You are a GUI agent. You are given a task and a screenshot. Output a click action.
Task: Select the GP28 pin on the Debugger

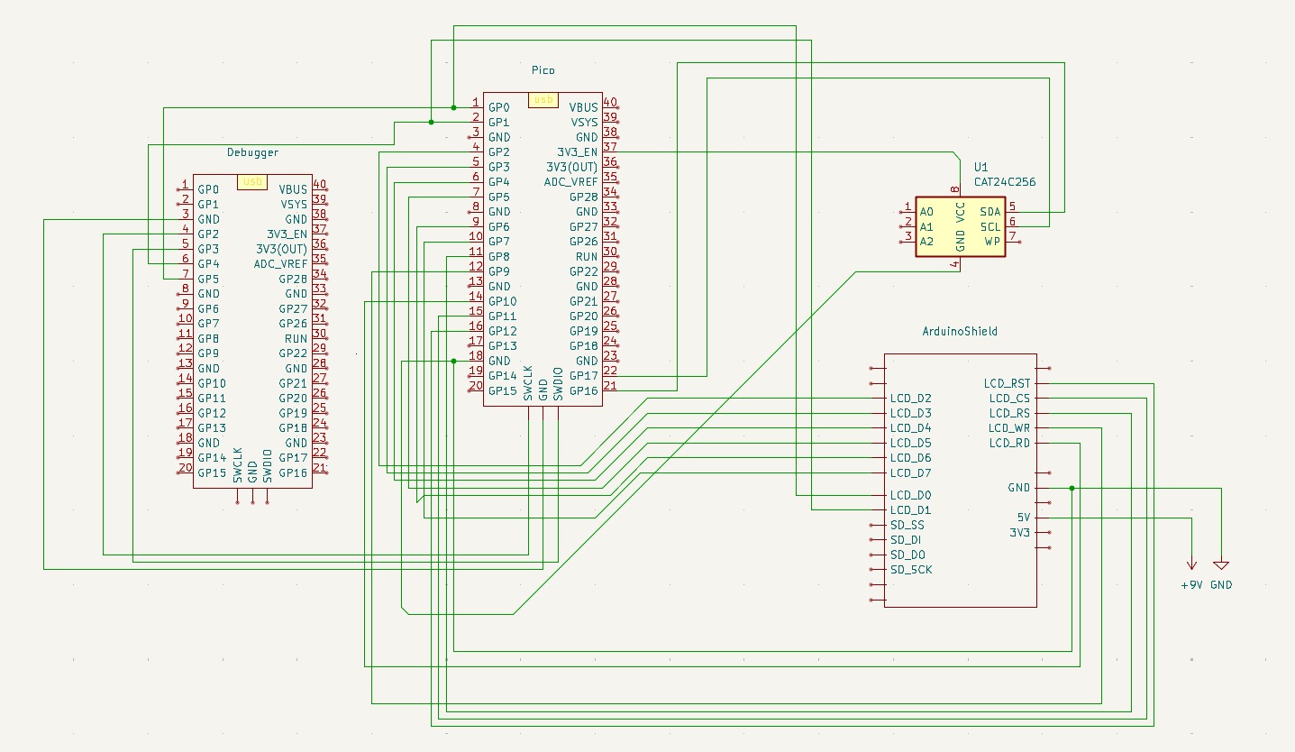293,279
